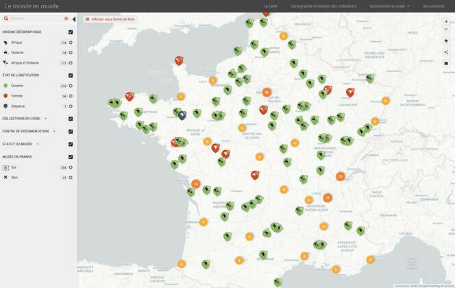Click the red locate target icon
Image resolution: width=455 pixels, height=288 pixels.
tap(66, 19)
